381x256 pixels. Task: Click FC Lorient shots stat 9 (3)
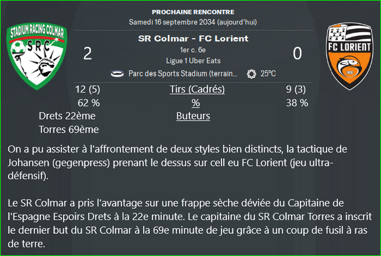coord(296,89)
